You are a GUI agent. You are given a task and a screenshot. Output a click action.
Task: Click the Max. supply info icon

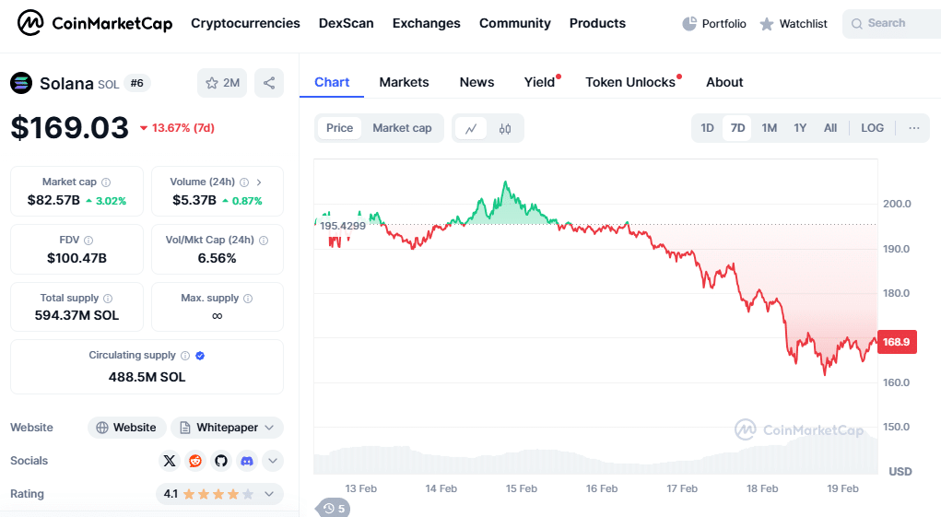(248, 299)
